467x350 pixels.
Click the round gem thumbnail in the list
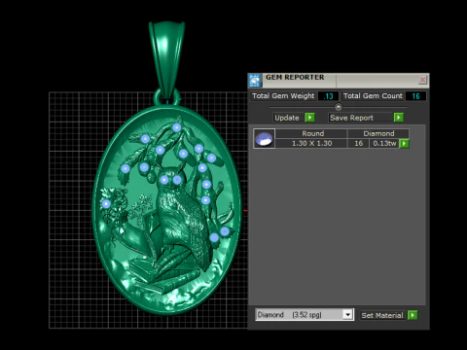point(265,139)
